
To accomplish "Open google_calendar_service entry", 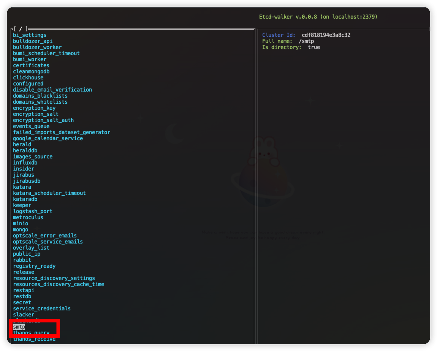I will pyautogui.click(x=47, y=138).
